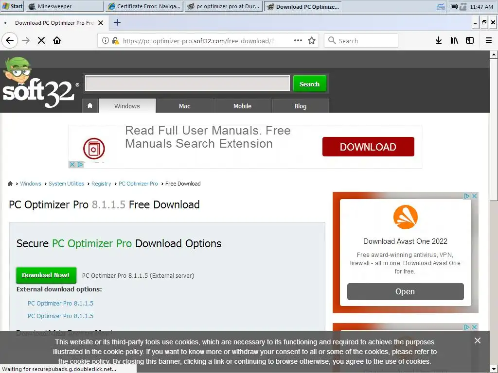The width and height of the screenshot is (498, 373).
Task: Open the page actions three-dots menu
Action: 298,40
